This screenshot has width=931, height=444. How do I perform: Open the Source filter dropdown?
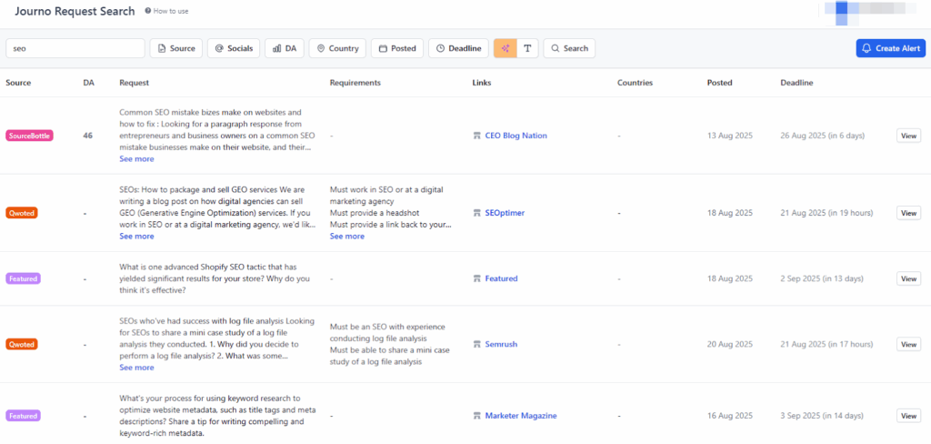pos(175,48)
